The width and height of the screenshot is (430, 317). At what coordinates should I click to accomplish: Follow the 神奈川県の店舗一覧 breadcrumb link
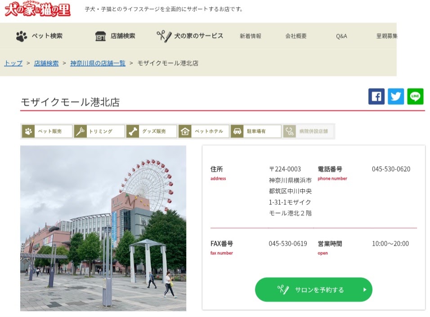tap(98, 63)
